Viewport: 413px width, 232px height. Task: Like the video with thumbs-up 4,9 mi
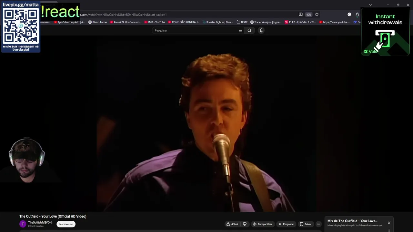(x=232, y=224)
